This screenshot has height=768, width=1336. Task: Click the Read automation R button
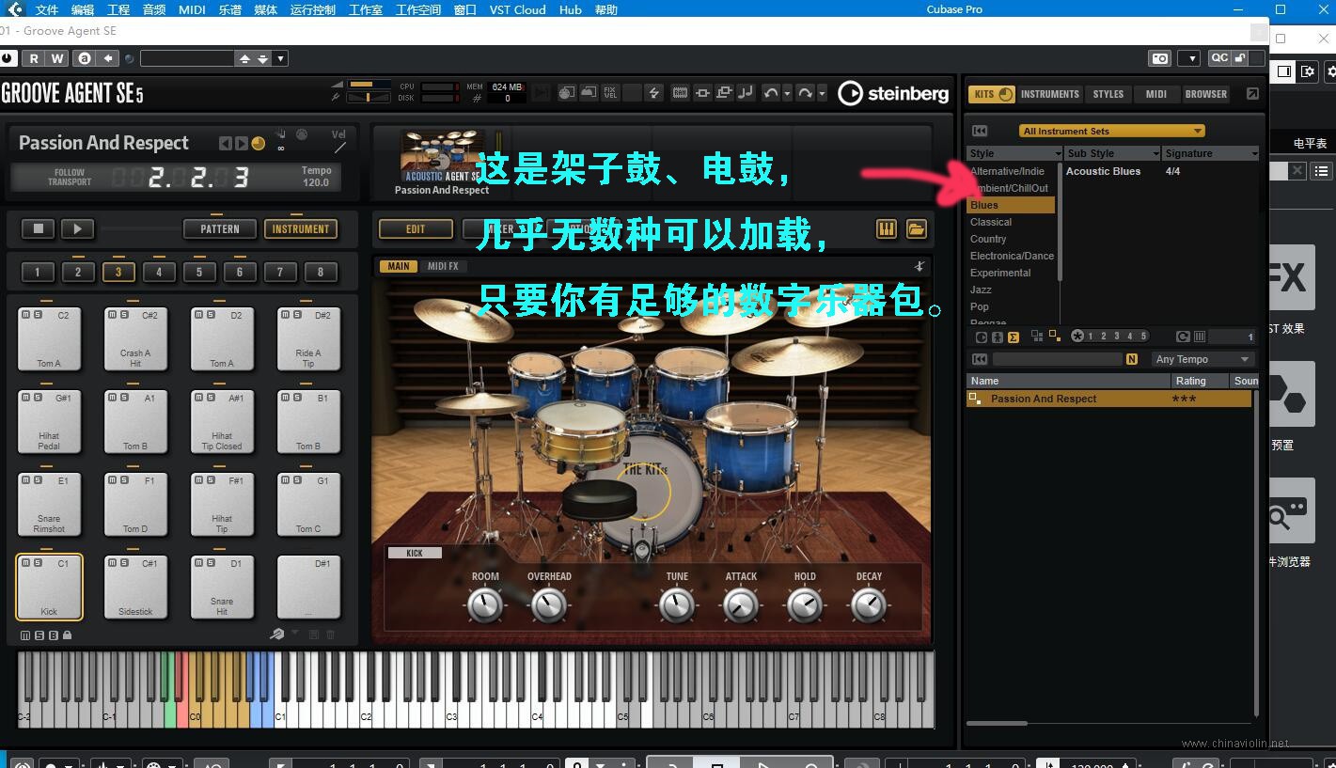(34, 58)
